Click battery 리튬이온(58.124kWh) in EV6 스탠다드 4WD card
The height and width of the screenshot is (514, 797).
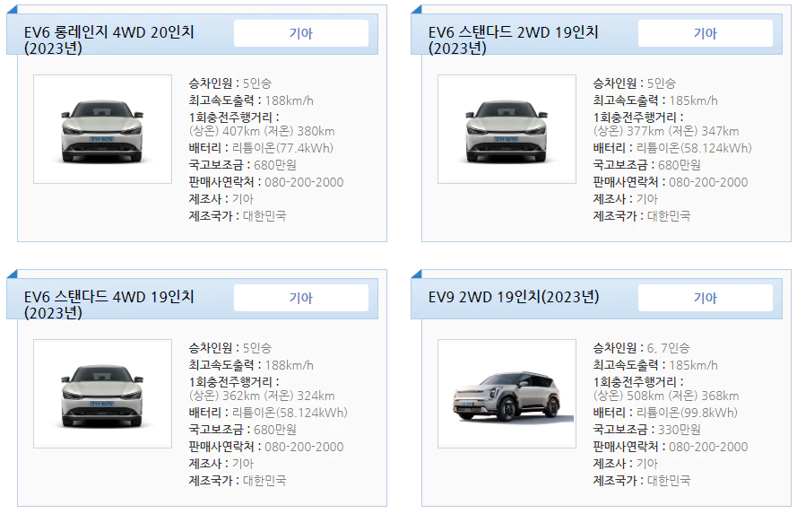tap(290, 413)
